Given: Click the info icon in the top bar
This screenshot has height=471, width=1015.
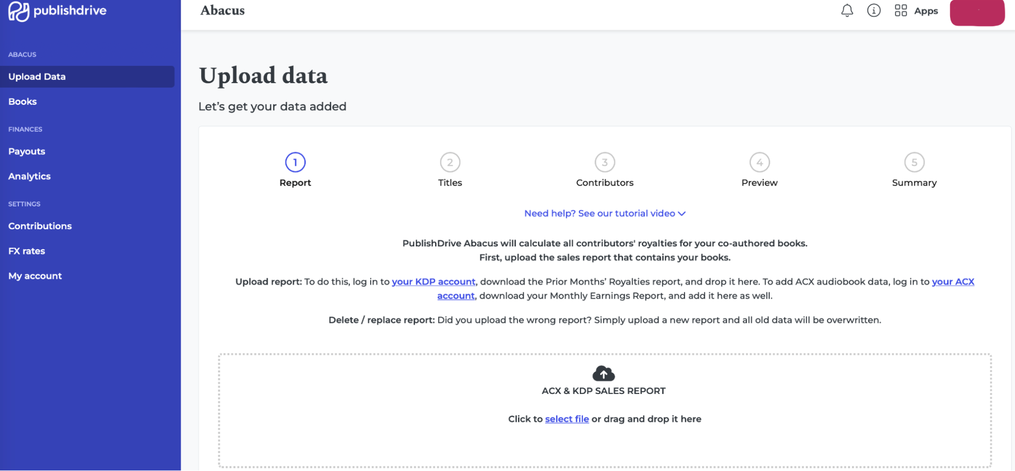Looking at the screenshot, I should point(873,10).
